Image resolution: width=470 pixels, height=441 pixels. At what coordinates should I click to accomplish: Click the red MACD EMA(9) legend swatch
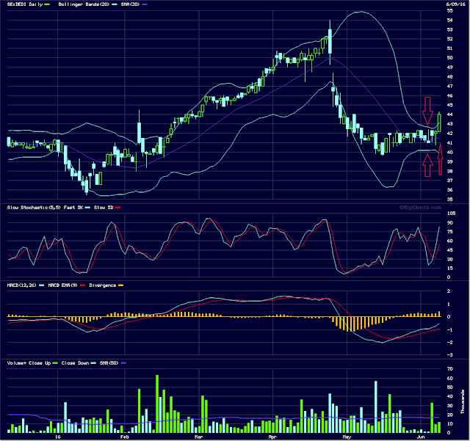point(83,285)
